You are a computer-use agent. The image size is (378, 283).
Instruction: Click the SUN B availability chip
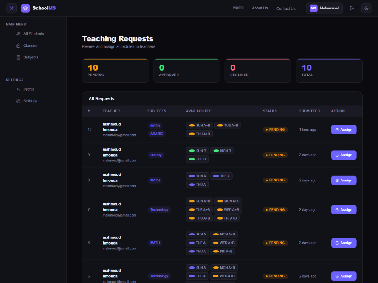[x=197, y=151]
